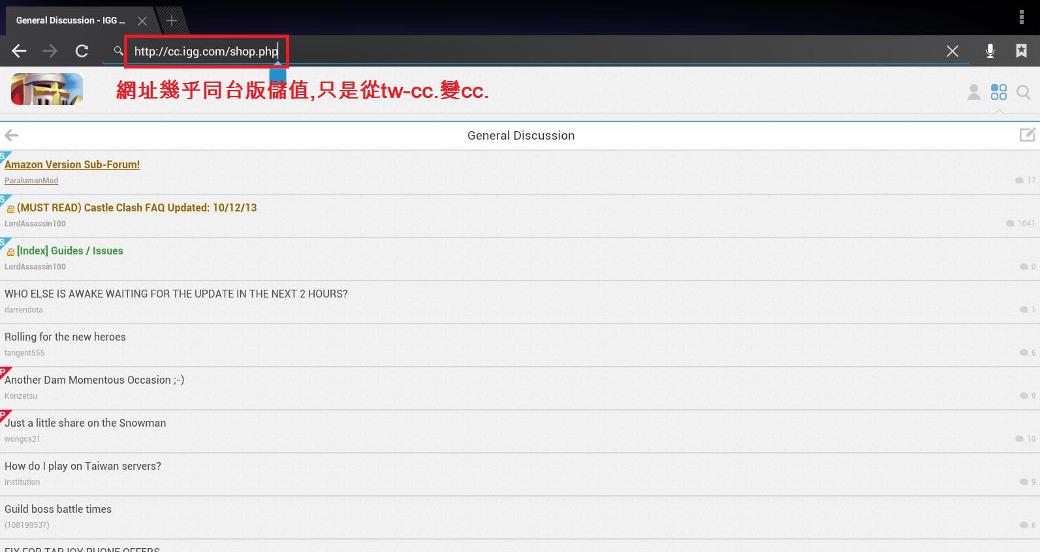Click author name darrendota
This screenshot has width=1040, height=552.
pyautogui.click(x=24, y=310)
